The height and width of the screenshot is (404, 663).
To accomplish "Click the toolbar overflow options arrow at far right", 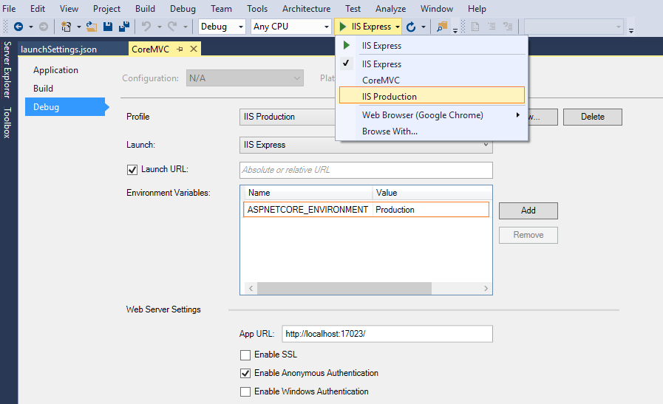I will (x=631, y=31).
